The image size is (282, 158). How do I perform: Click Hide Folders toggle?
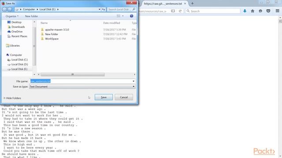coord(12,98)
